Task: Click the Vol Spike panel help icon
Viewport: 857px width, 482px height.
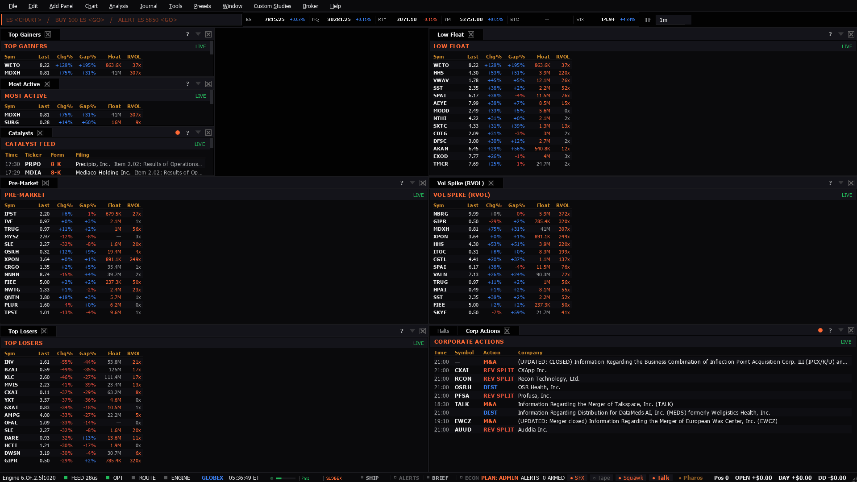Action: pos(830,183)
